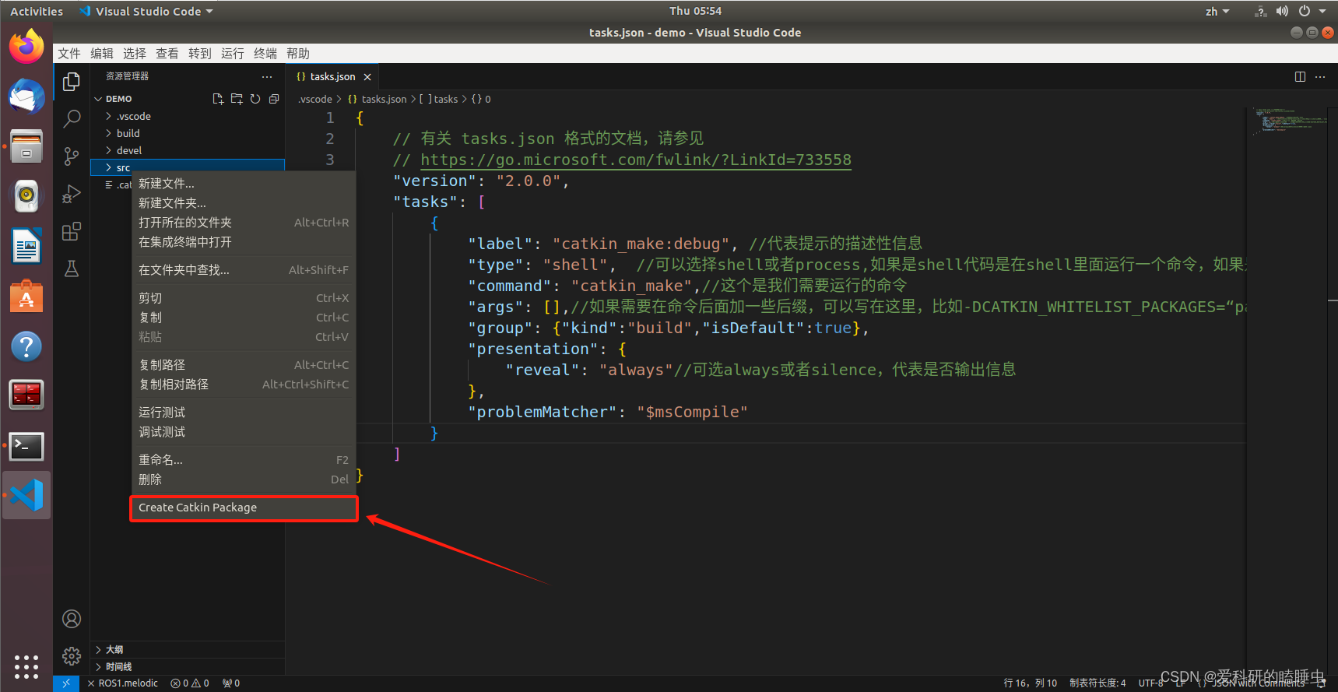
Task: Follow the go.microsoft.com fwlink URL
Action: 636,160
